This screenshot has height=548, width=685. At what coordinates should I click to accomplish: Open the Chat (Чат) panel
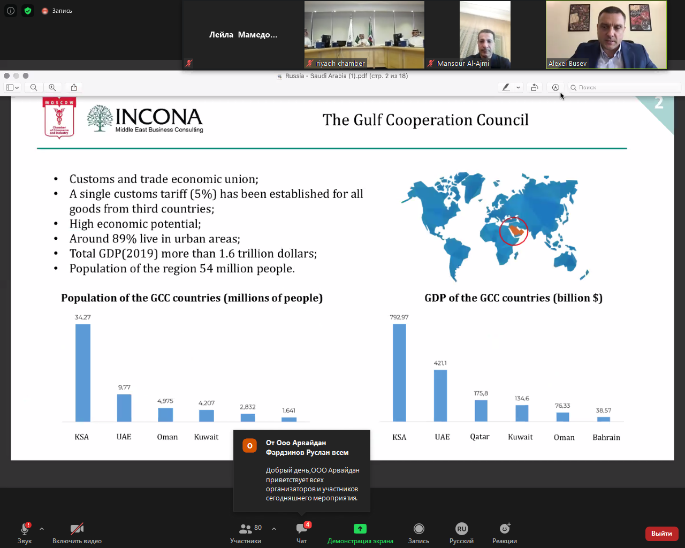pyautogui.click(x=302, y=529)
